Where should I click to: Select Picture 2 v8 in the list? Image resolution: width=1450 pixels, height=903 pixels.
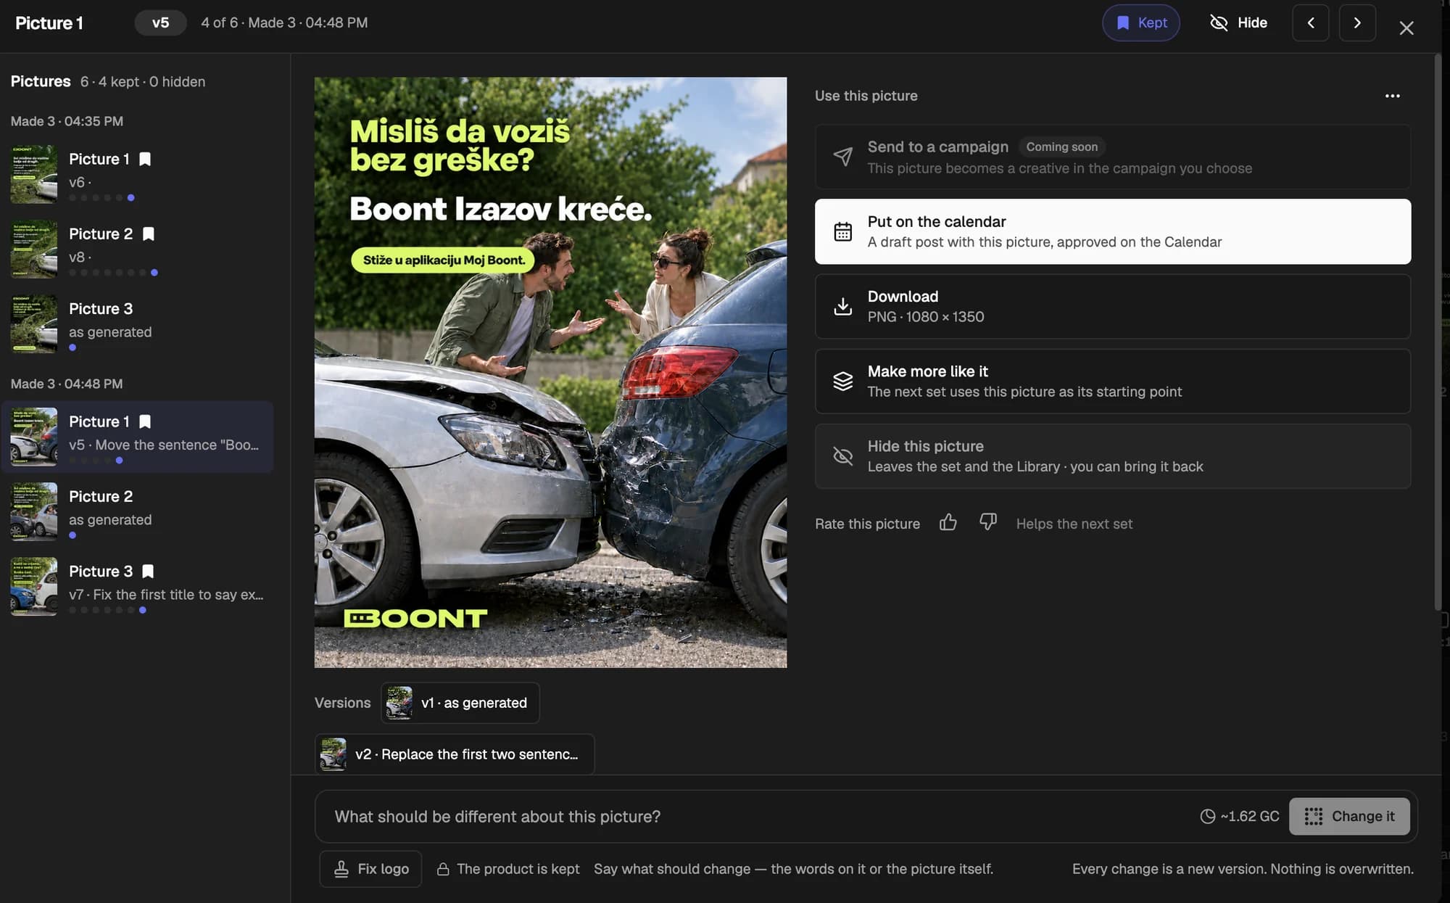pos(138,249)
